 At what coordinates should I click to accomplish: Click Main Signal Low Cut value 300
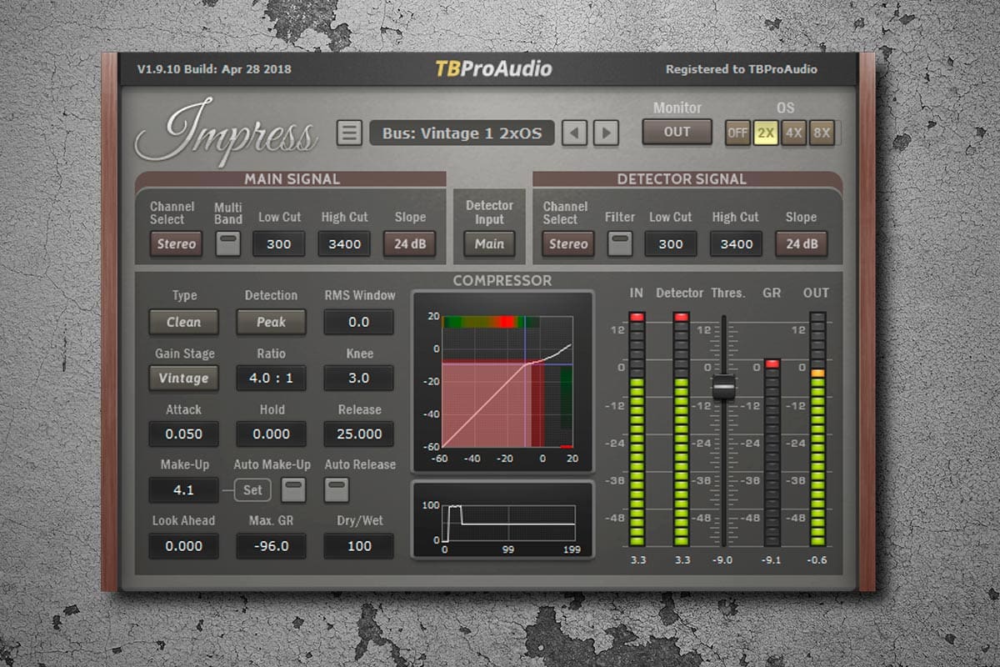tap(279, 243)
